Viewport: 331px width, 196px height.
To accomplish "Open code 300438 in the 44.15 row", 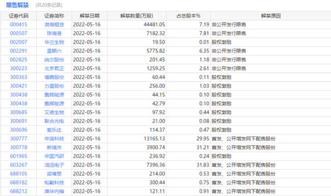I will (x=19, y=95).
